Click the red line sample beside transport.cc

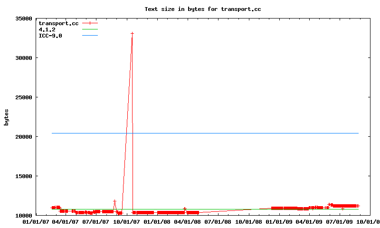90,23
